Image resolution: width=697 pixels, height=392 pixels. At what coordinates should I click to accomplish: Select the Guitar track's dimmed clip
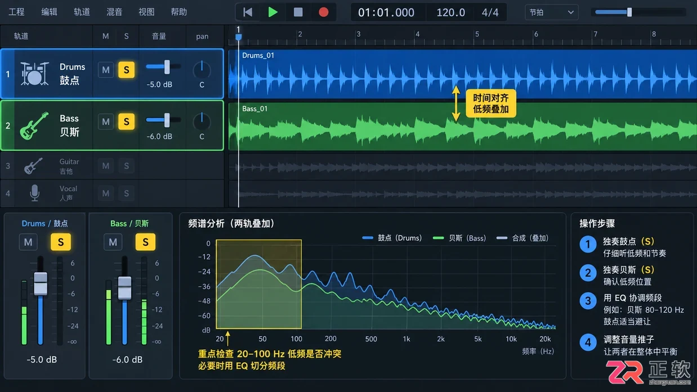point(463,167)
